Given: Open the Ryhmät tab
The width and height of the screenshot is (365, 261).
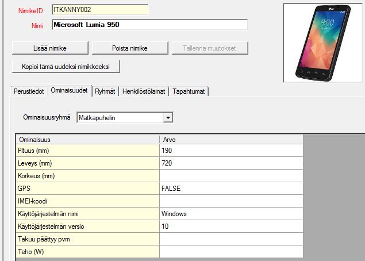Looking at the screenshot, I should (105, 91).
